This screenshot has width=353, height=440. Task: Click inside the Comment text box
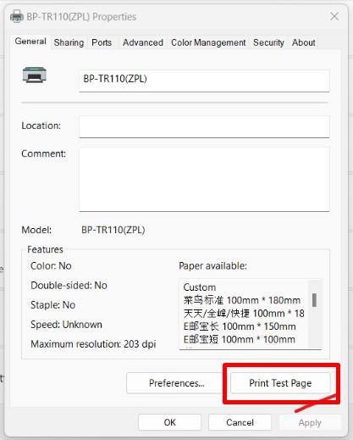click(x=204, y=179)
